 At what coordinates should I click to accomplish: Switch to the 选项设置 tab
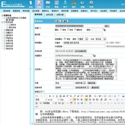pos(49,15)
